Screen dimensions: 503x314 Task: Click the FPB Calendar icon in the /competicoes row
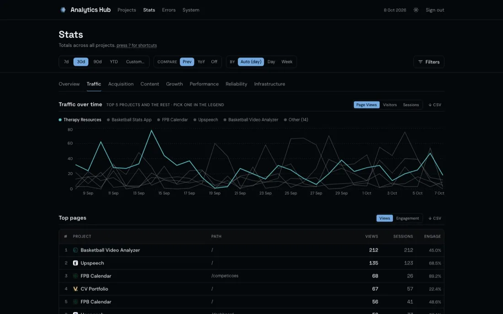75,276
